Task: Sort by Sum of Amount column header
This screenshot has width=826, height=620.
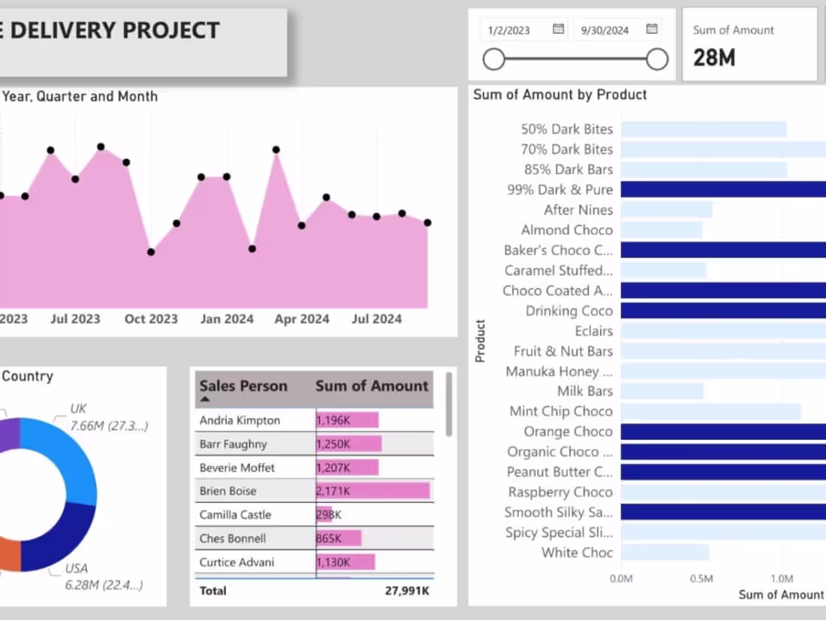Action: click(372, 386)
